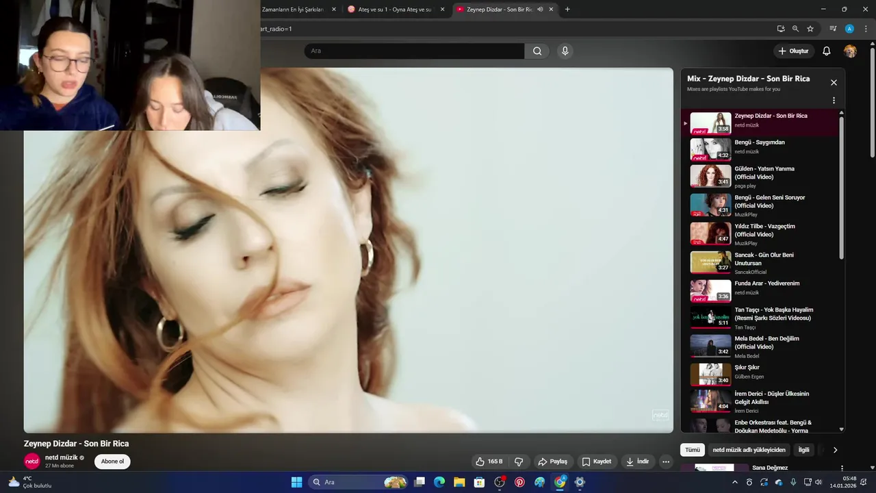
Task: Close the Ateş ve su 1 tab
Action: coord(442,10)
